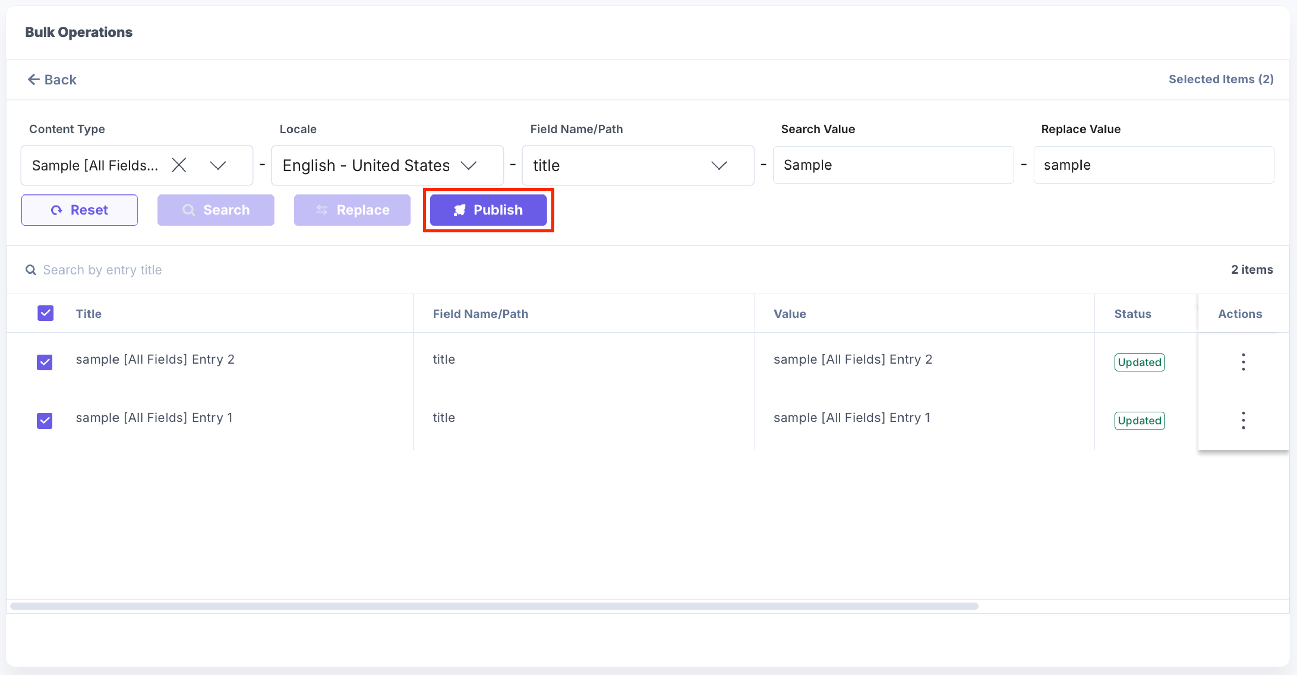Select title text sample [All Fields] Entry 2

click(x=155, y=359)
